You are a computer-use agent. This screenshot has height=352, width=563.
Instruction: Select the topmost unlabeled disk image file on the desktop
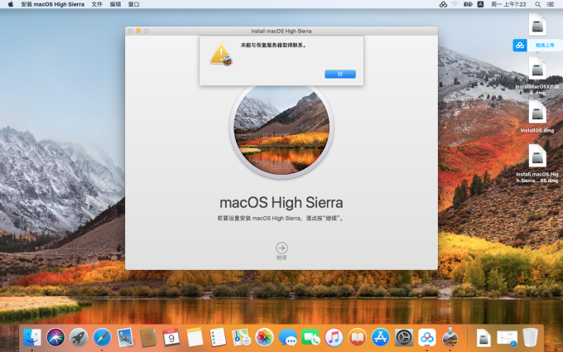(x=537, y=25)
